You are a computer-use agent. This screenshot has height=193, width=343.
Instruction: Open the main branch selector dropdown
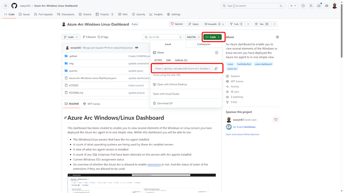(x=71, y=37)
